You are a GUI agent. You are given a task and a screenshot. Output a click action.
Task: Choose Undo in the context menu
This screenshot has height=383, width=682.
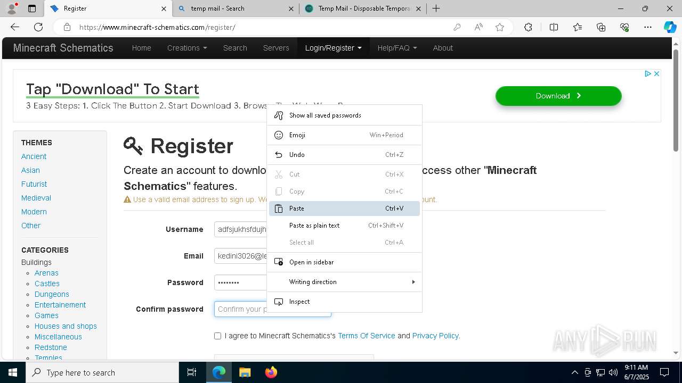(344, 155)
